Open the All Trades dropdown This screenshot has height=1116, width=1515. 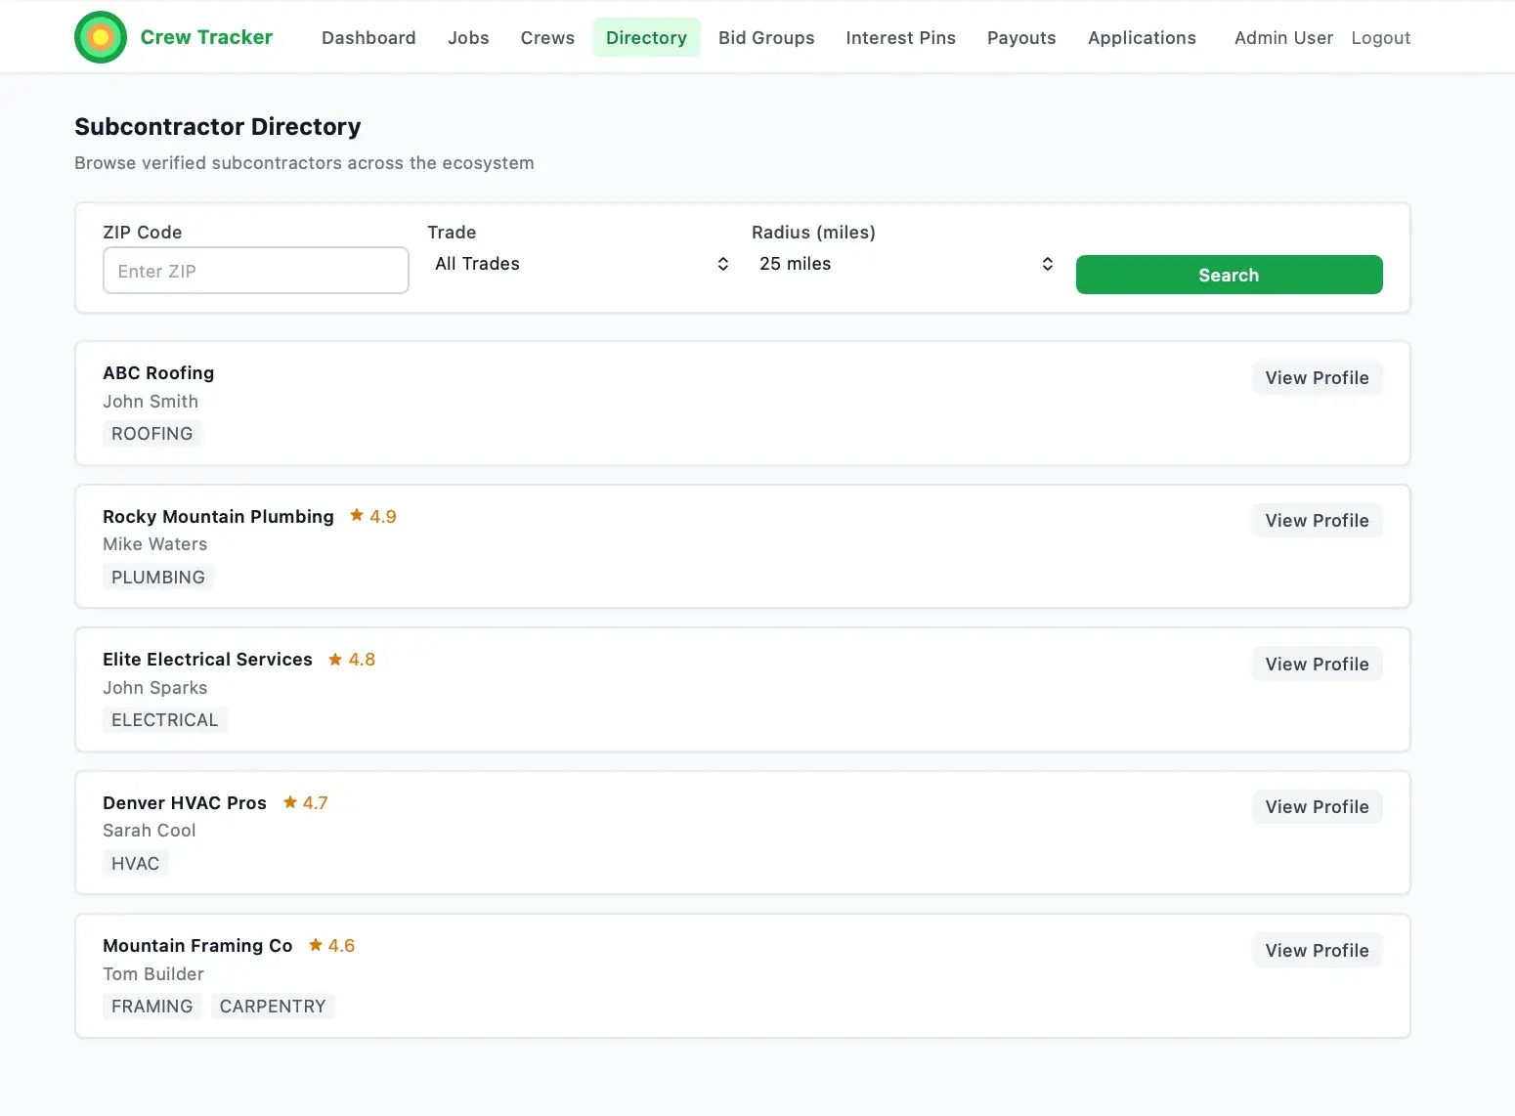point(581,264)
